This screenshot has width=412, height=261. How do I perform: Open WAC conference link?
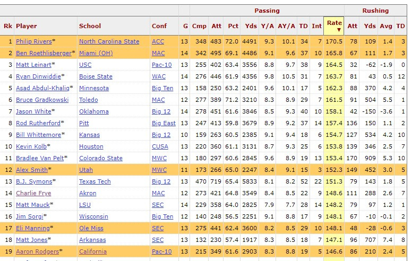tap(158, 76)
